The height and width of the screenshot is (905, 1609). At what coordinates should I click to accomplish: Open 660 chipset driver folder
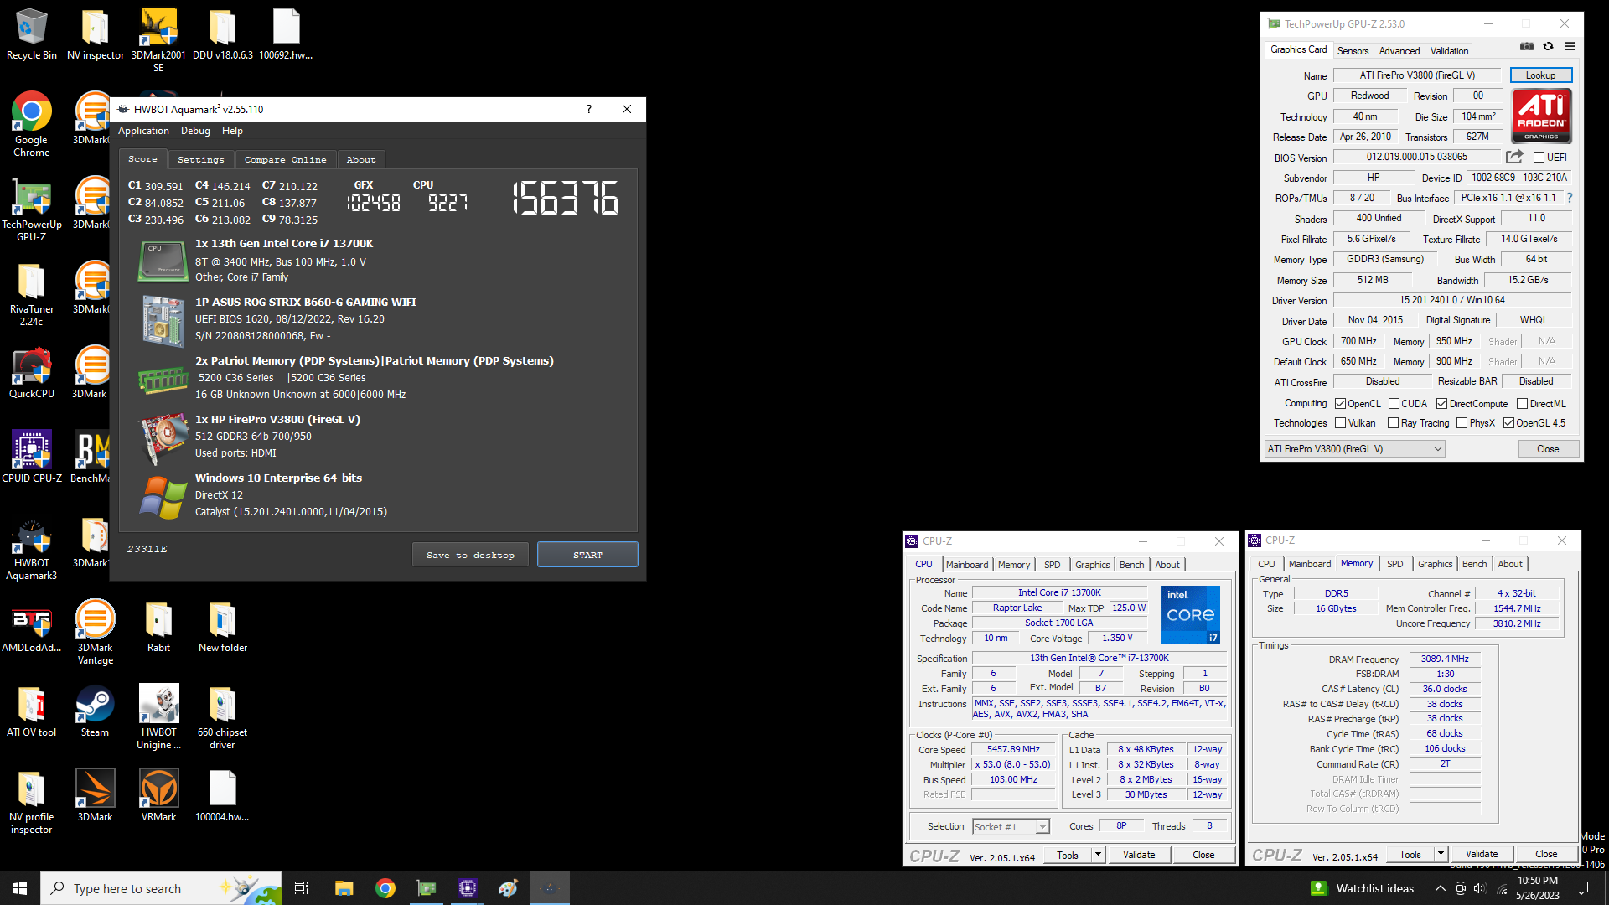coord(223,717)
